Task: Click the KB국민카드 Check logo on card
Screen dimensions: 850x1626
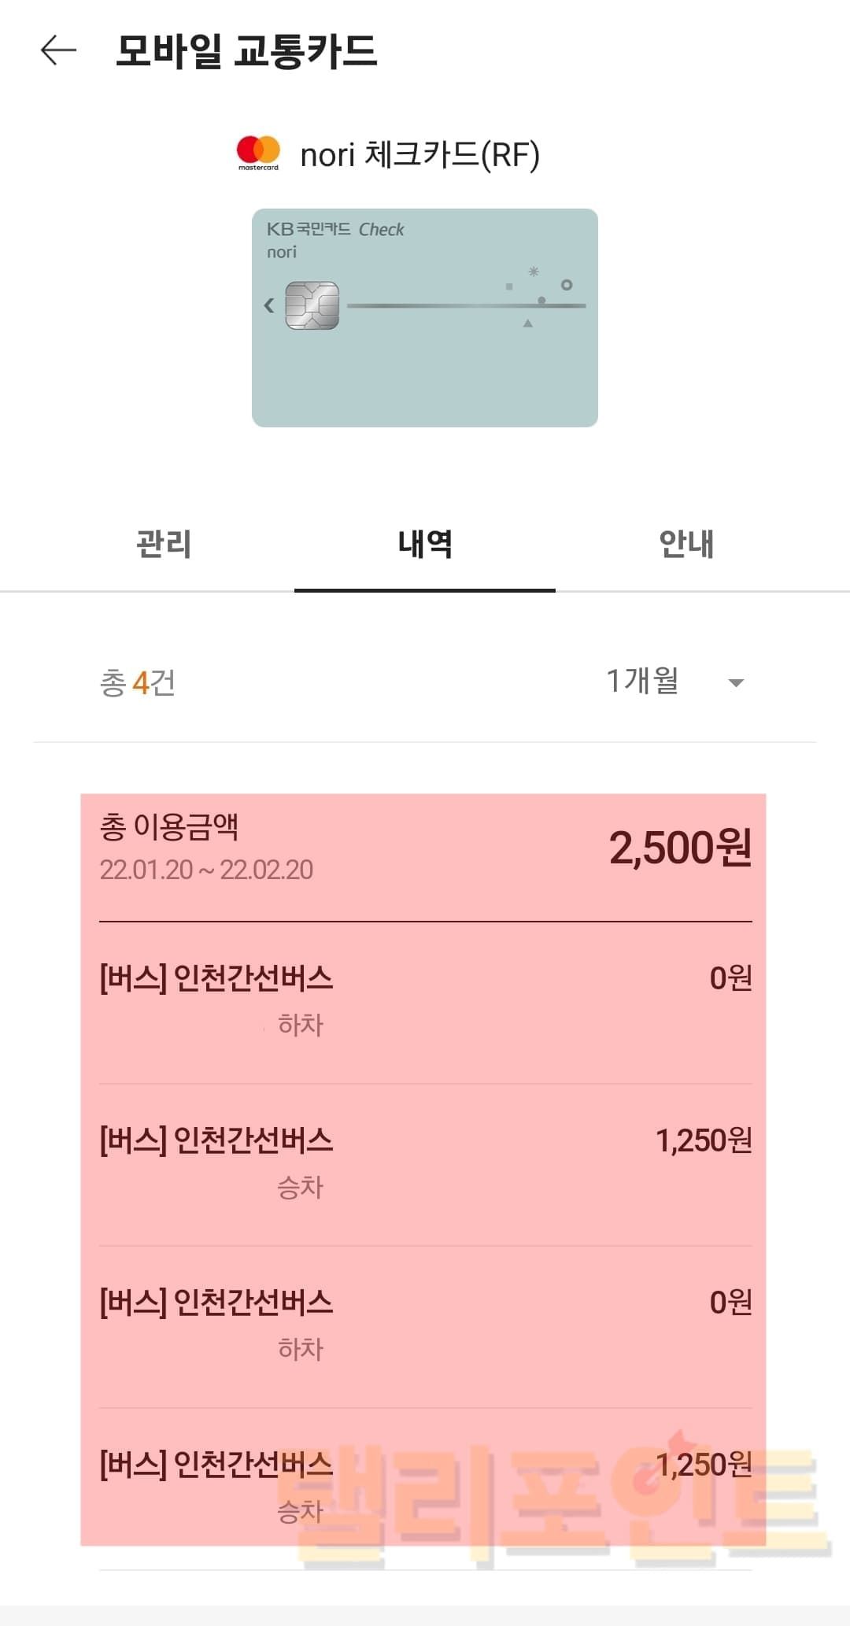Action: click(335, 229)
